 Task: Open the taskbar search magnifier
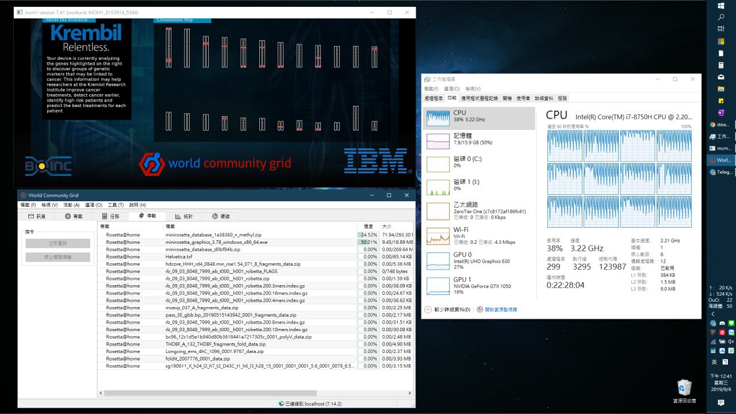(x=721, y=17)
